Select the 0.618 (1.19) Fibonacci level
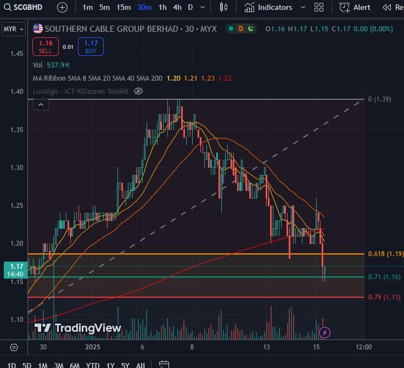 tap(385, 254)
